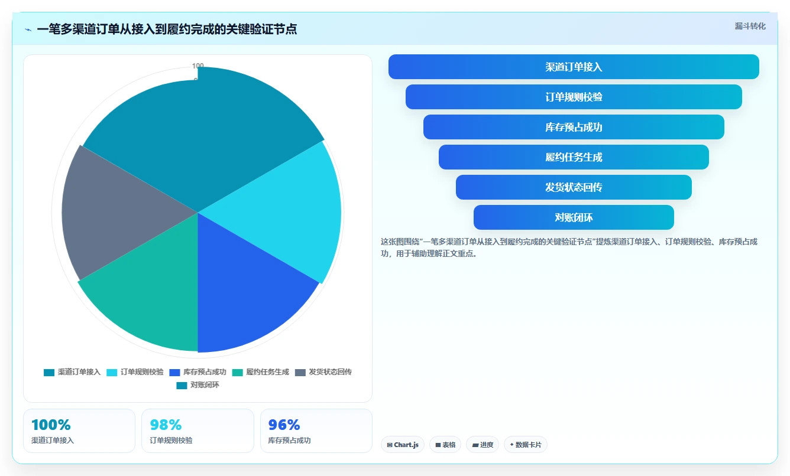Open the 100% 渠道订单接入 data card

click(x=79, y=431)
